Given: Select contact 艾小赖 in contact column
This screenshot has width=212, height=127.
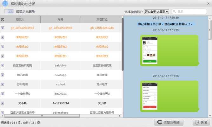Looking at the screenshot, I should tap(23, 103).
